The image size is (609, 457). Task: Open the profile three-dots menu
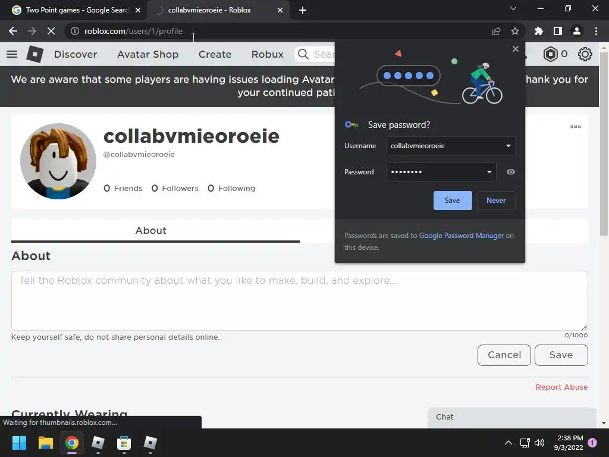pos(576,127)
